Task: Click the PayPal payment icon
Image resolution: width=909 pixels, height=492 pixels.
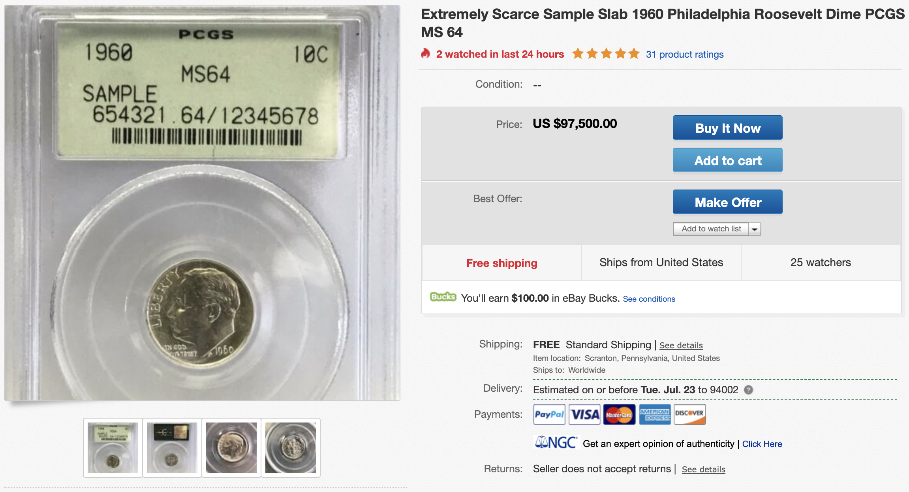Action: pos(549,414)
